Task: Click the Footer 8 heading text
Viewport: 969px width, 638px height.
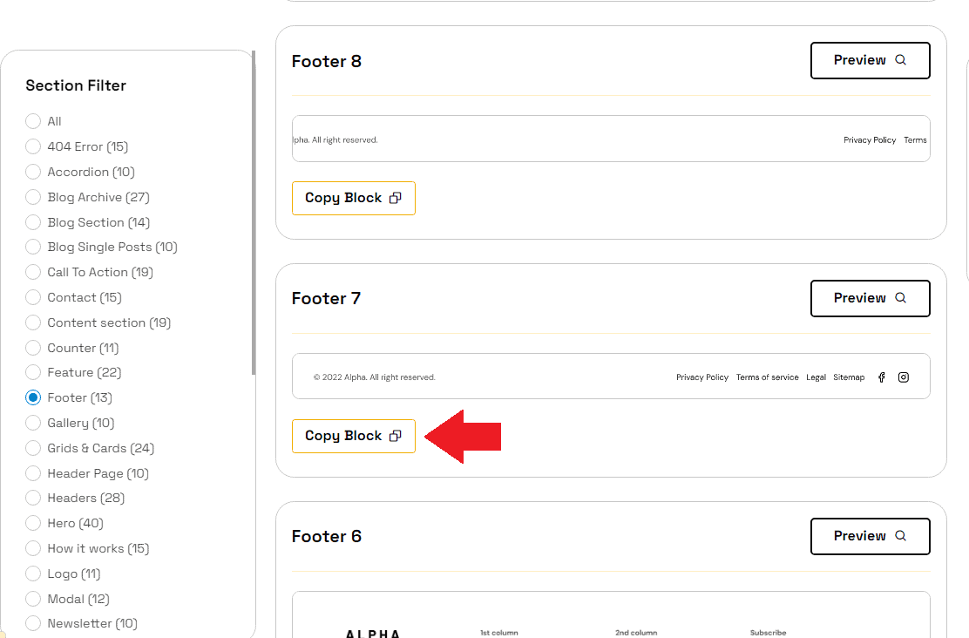Action: (326, 61)
